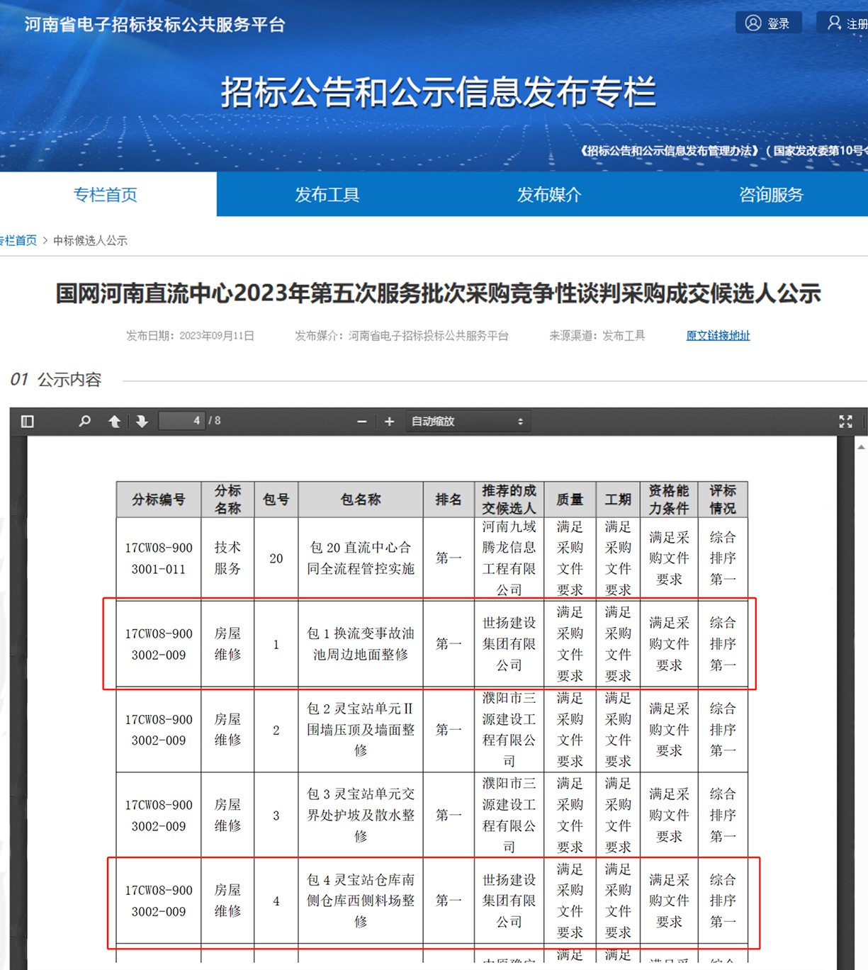Image resolution: width=868 pixels, height=970 pixels.
Task: Zoom in on the document
Action: pos(389,422)
